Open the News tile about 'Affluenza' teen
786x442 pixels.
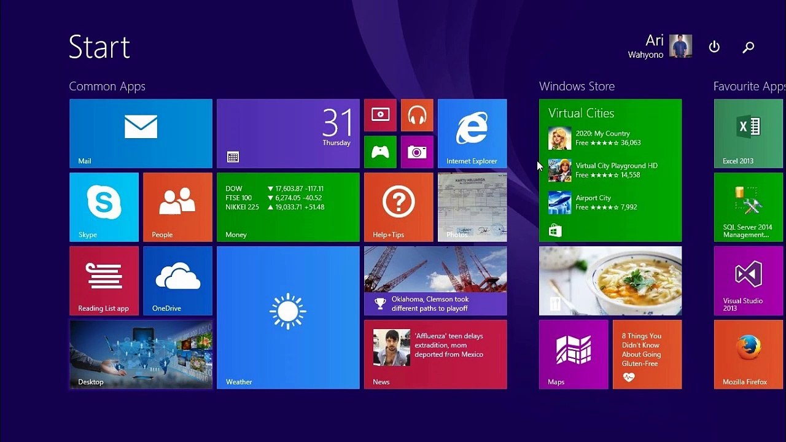point(435,354)
